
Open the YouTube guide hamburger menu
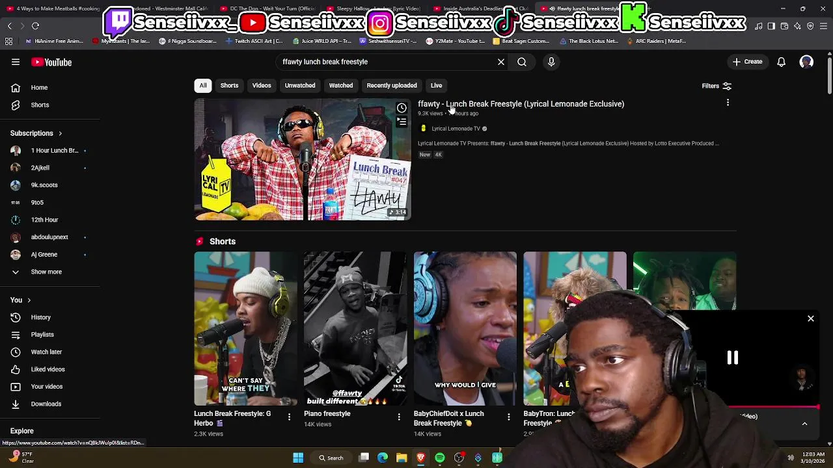[16, 62]
